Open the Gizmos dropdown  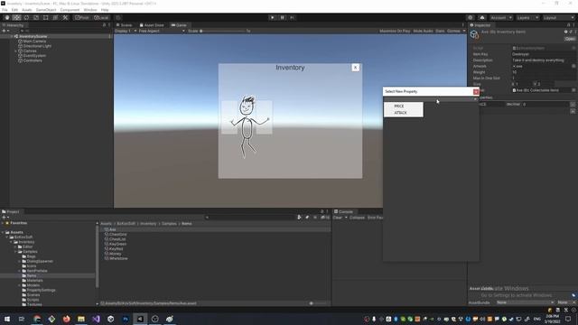[x=456, y=31]
